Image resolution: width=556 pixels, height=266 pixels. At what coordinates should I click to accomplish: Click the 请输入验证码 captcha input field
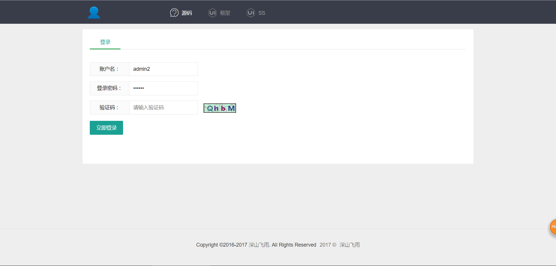pyautogui.click(x=164, y=108)
